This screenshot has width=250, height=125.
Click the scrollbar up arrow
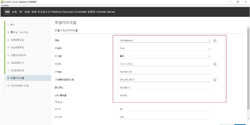(x=248, y=27)
